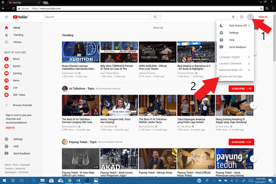The height and width of the screenshot is (184, 276).
Task: Open the hamburger guide menu
Action: coord(6,17)
